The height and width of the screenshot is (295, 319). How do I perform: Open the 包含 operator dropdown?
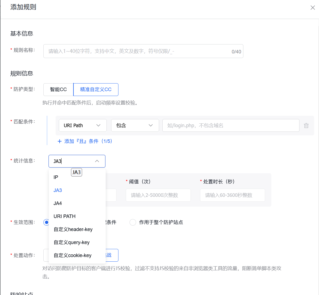[135, 125]
